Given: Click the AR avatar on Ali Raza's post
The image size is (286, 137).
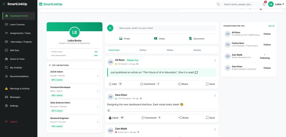Looking at the screenshot, I should 111,62.
